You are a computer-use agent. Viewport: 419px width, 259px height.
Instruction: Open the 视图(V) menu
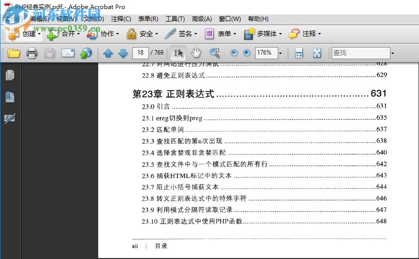click(67, 19)
